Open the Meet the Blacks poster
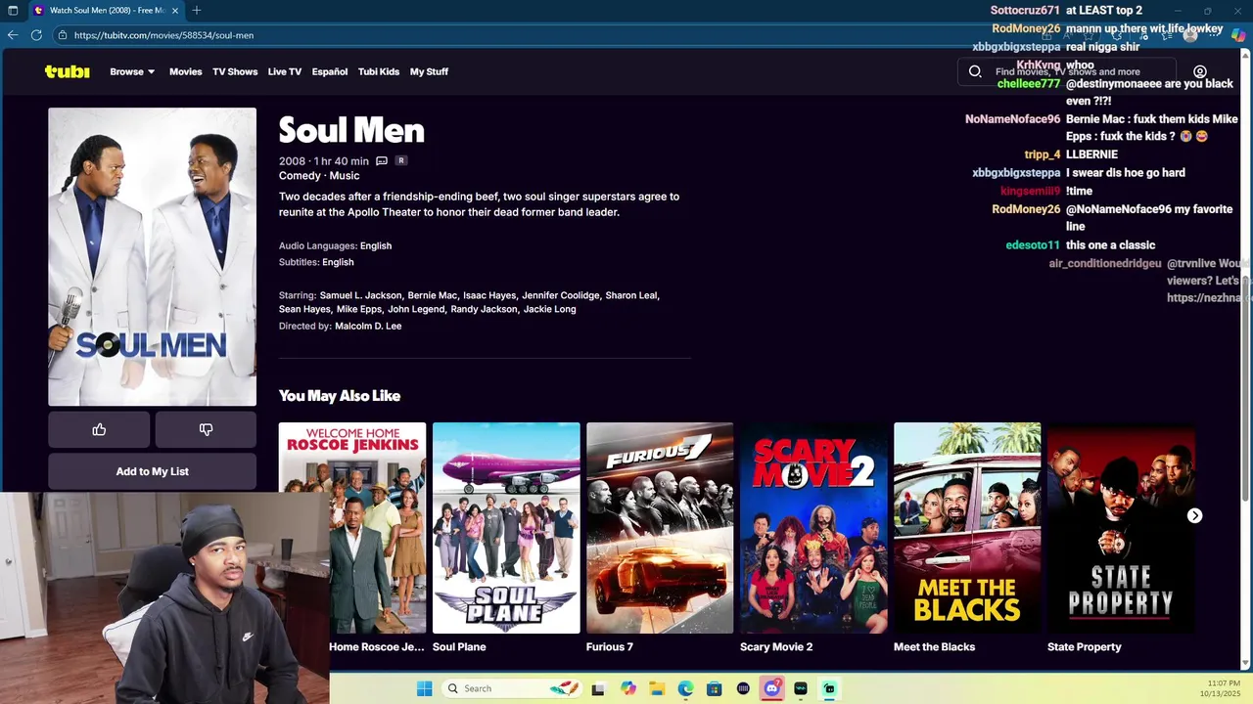1253x704 pixels. point(967,528)
